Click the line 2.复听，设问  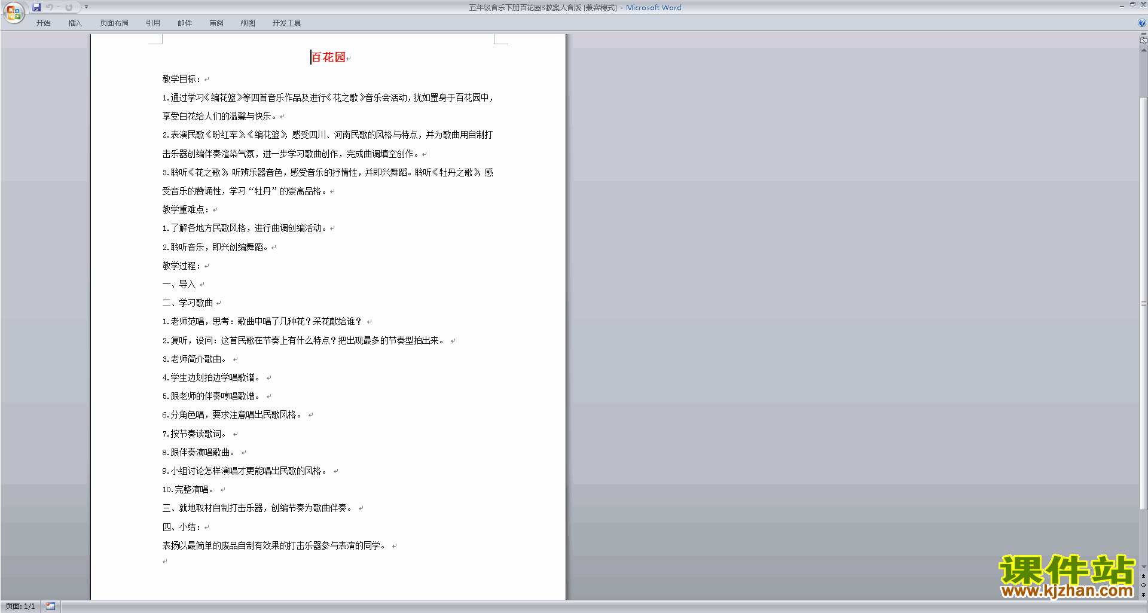304,340
